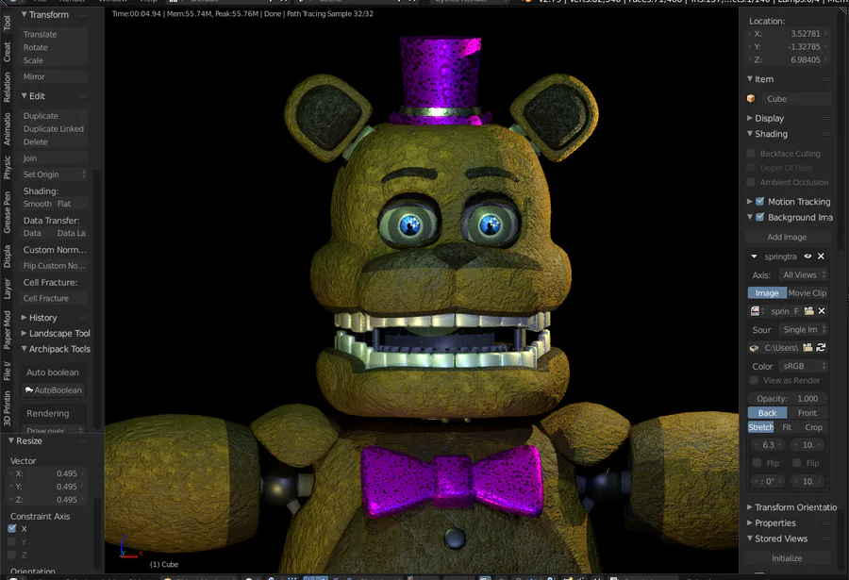Switch to the Relations tab
The height and width of the screenshot is (580, 849).
click(x=7, y=87)
